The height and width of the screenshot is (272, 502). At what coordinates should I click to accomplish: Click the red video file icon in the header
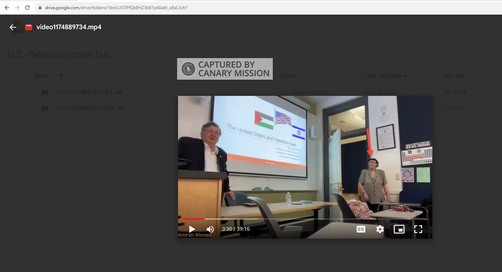29,27
